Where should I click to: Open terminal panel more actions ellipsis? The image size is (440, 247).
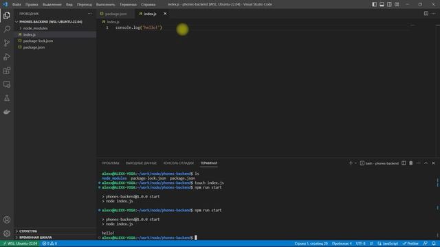(x=419, y=163)
